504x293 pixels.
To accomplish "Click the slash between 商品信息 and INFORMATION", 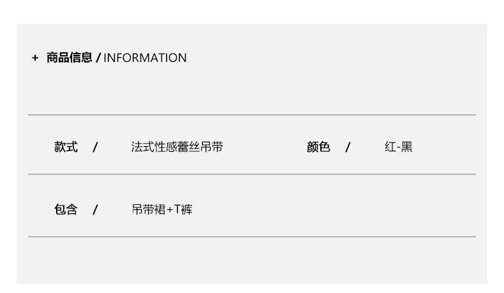I will (x=98, y=58).
